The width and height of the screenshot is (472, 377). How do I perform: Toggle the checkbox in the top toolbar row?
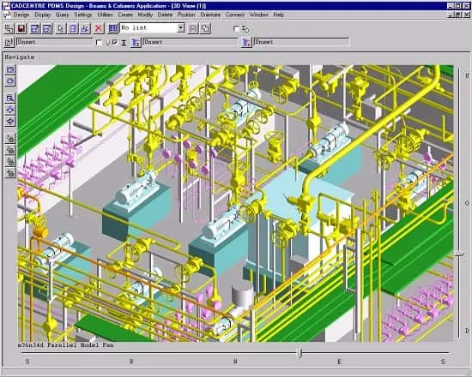237,28
